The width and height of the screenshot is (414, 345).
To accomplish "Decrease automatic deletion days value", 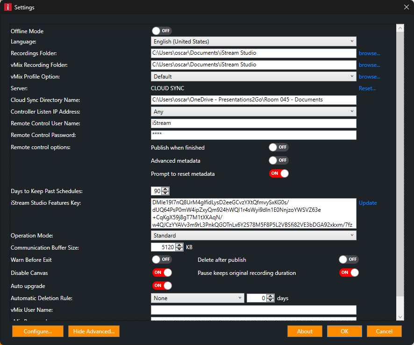I will (x=271, y=300).
